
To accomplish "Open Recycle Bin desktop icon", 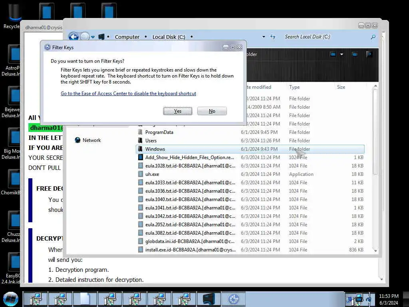I will click(x=12, y=15).
